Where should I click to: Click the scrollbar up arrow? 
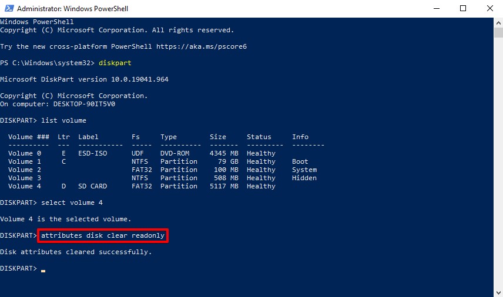(x=498, y=23)
